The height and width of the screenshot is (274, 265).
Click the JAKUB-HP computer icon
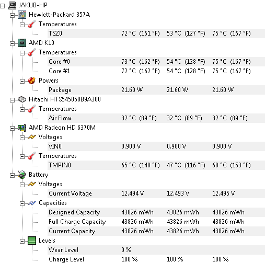[x=12, y=5]
